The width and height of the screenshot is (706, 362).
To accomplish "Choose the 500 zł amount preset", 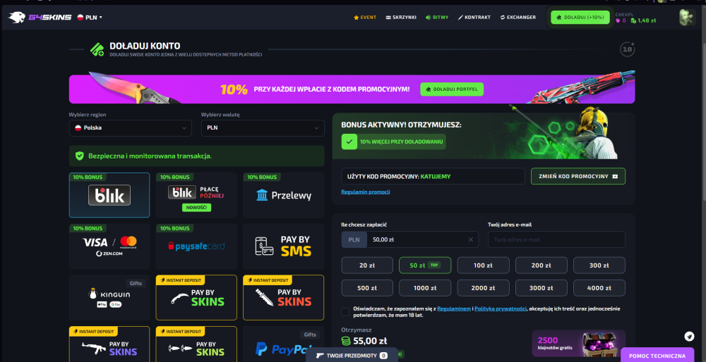I will tap(367, 288).
